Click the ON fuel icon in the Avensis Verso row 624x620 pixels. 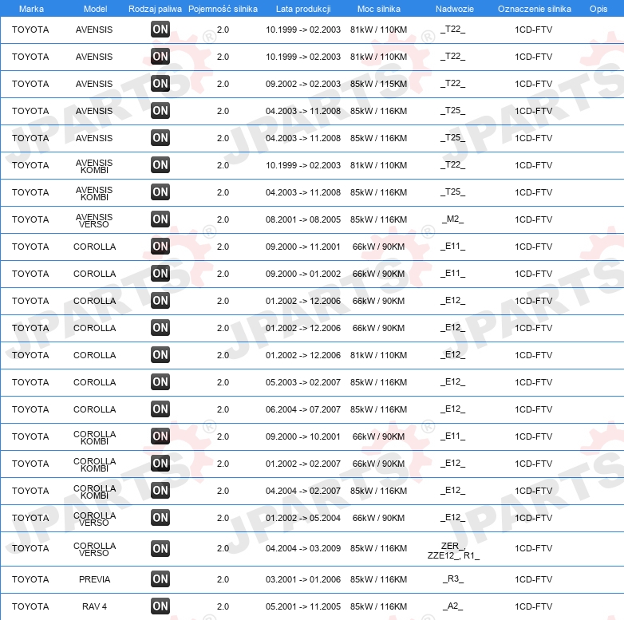tap(160, 219)
